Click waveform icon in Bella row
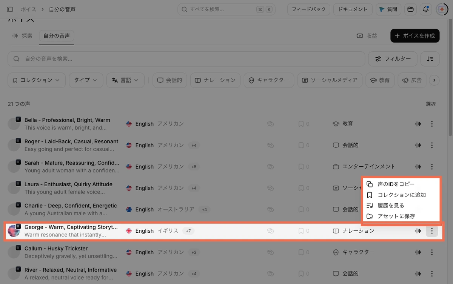 click(x=418, y=124)
